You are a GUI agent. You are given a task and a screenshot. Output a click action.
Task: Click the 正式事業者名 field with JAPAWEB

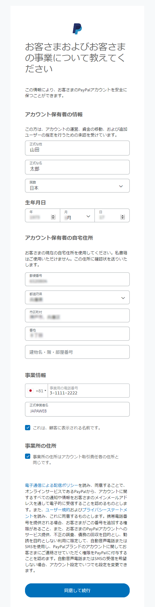tap(77, 409)
